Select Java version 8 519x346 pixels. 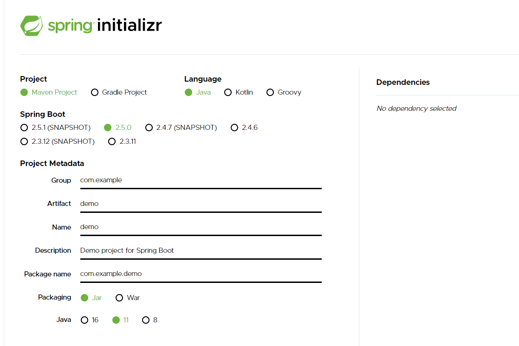146,320
